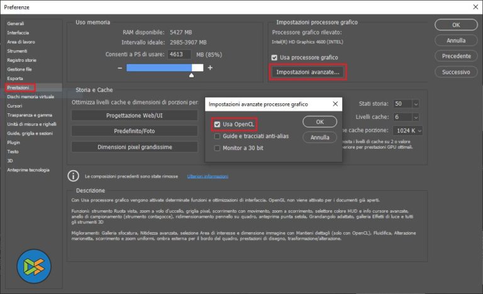
Task: Click the green arrow logo icon
Action: click(x=34, y=267)
